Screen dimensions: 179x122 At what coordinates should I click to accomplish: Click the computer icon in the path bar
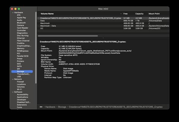click(41, 107)
